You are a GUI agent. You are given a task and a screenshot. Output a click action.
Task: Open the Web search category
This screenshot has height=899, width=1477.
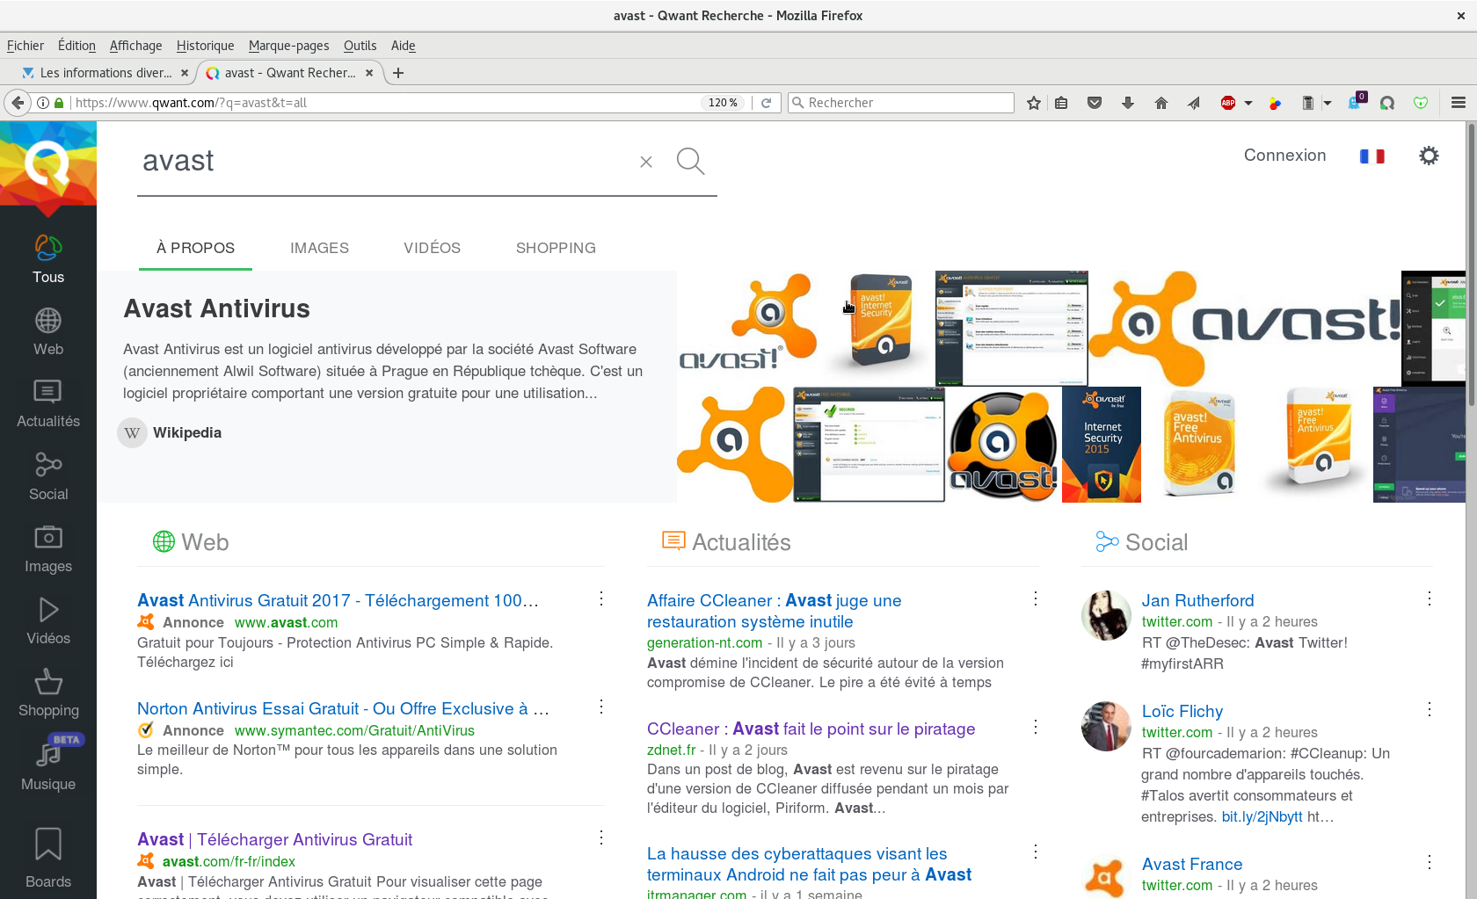[48, 331]
